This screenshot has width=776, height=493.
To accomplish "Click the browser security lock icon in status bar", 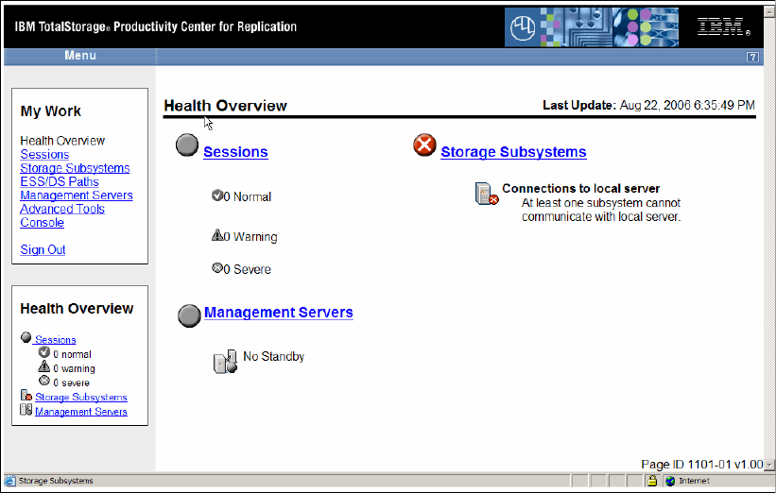I will point(651,481).
